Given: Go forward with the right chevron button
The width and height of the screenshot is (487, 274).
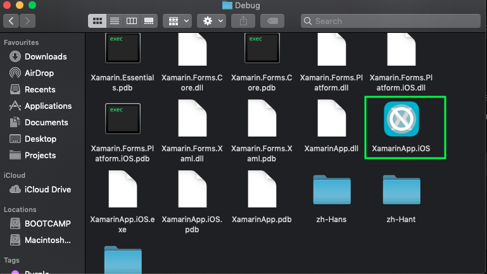Looking at the screenshot, I should [27, 21].
